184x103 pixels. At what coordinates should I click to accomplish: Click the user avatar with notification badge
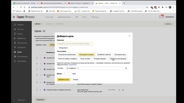click(x=161, y=17)
